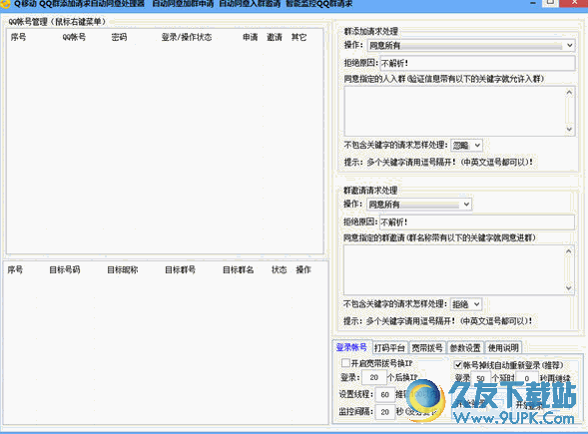Switch to 登录帐号 tab
Viewport: 588px width, 434px height.
351,347
